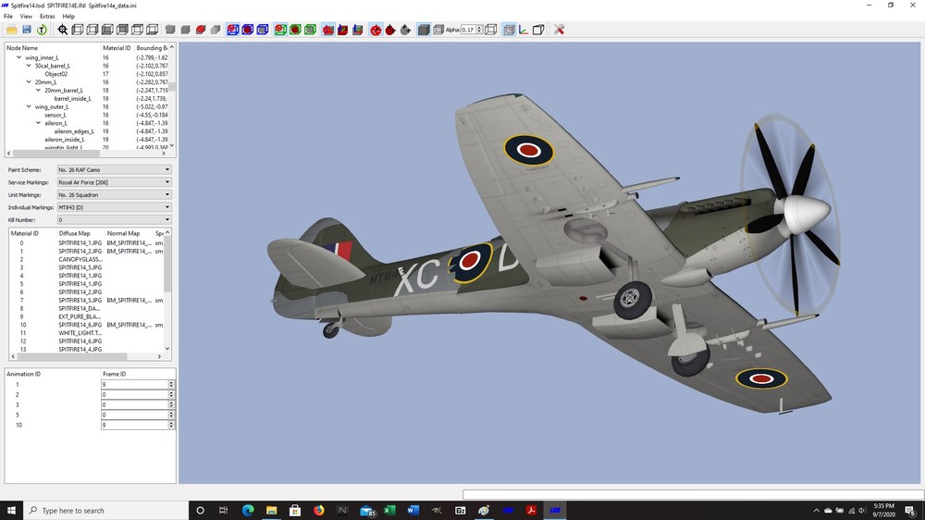Open the Extras menu
925x520 pixels.
click(x=47, y=17)
